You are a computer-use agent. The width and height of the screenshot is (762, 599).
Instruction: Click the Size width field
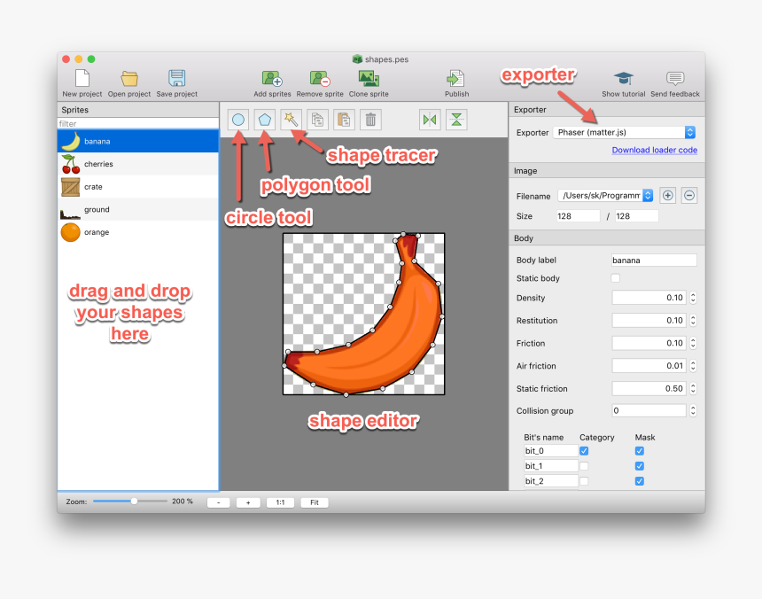(579, 216)
